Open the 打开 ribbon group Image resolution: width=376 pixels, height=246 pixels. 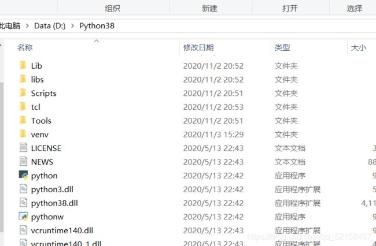point(290,9)
